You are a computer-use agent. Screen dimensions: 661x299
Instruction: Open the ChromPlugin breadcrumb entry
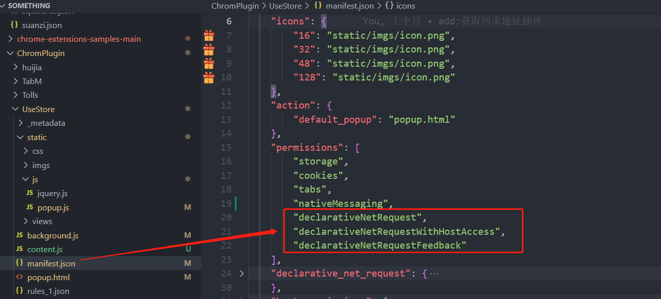pos(235,6)
